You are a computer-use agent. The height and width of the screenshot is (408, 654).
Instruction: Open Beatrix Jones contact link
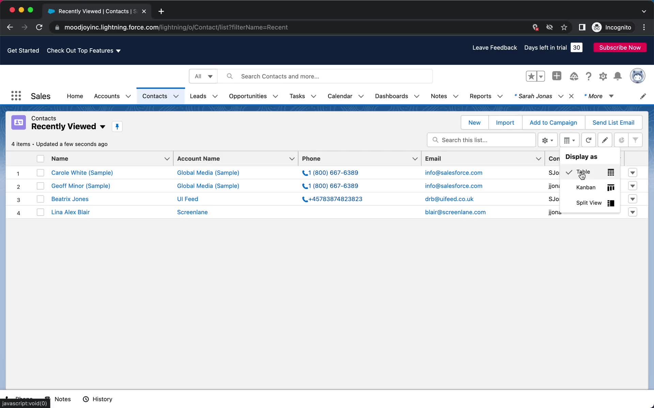(70, 199)
